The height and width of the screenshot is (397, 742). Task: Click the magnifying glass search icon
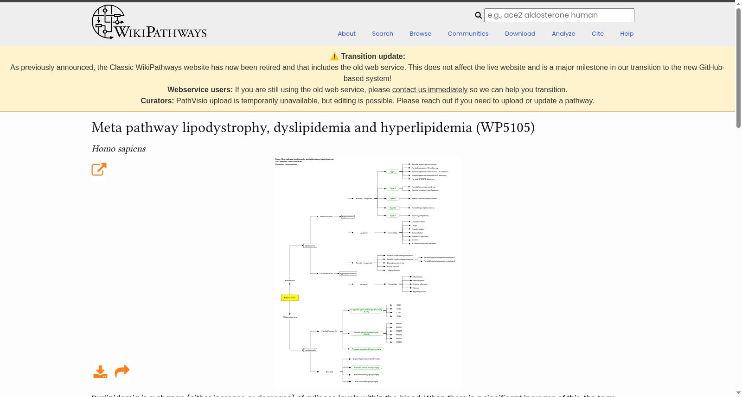[x=478, y=15]
